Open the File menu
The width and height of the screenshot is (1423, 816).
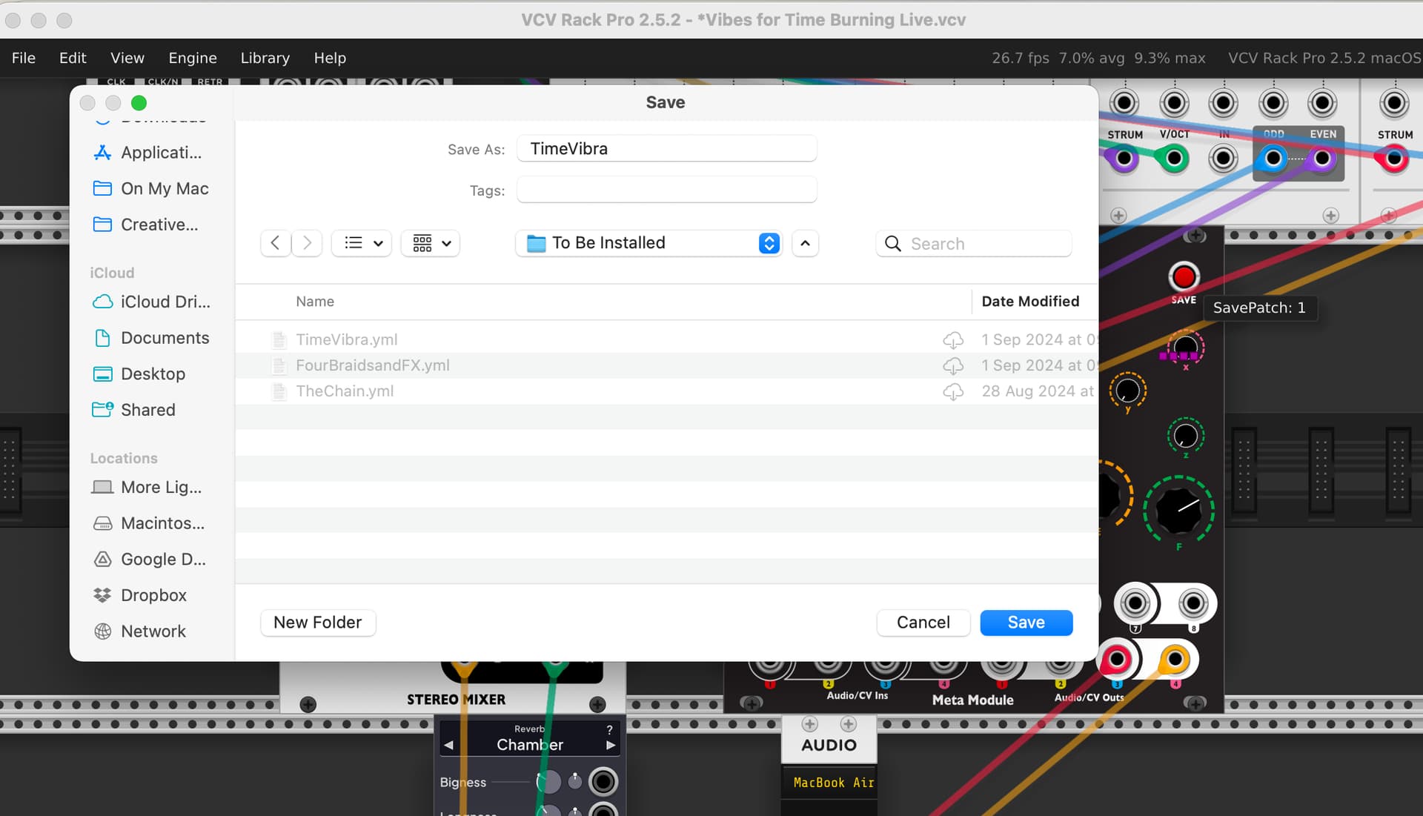[24, 58]
